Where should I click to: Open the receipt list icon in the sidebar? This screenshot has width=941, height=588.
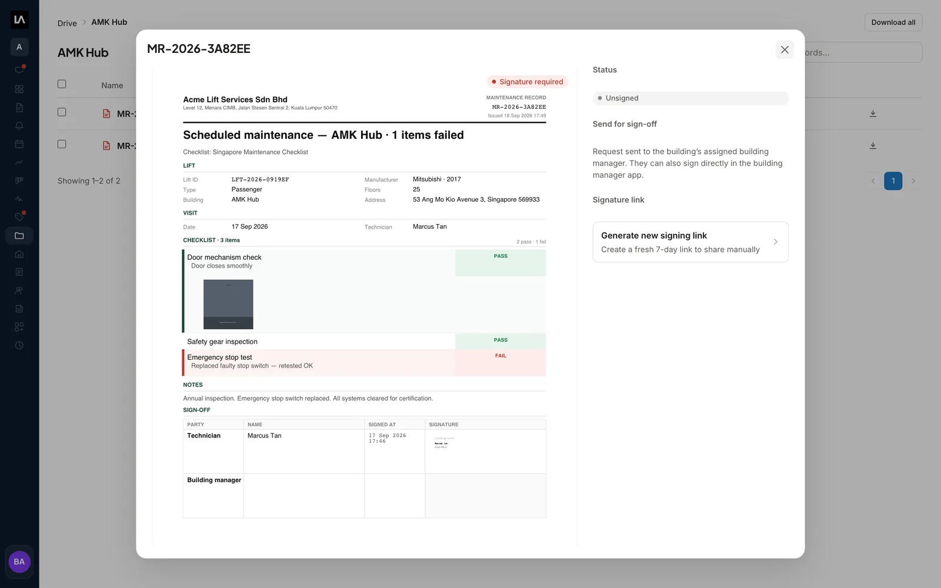click(19, 272)
